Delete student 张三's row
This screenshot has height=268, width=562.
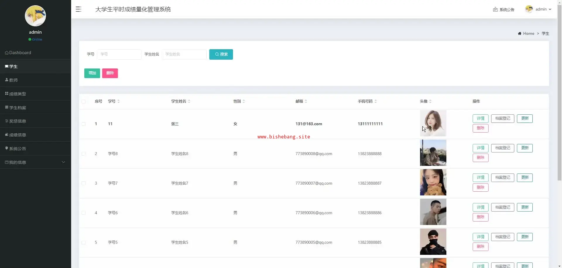481,128
